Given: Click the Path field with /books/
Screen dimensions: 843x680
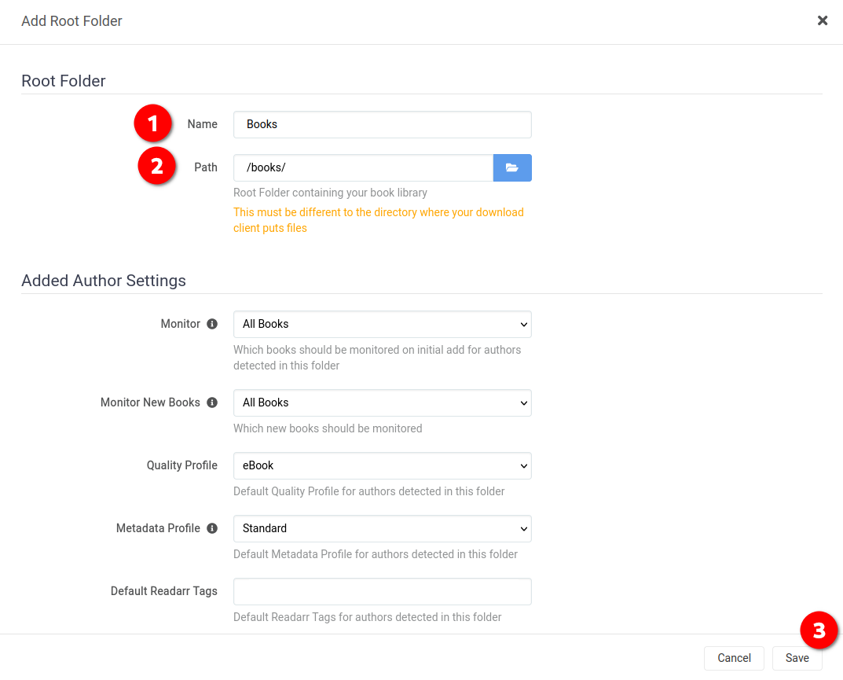Looking at the screenshot, I should coord(364,168).
